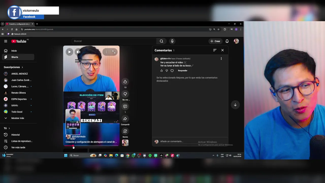Heart the comment from Eden-v1v
The width and height of the screenshot is (325, 183).
(172, 71)
